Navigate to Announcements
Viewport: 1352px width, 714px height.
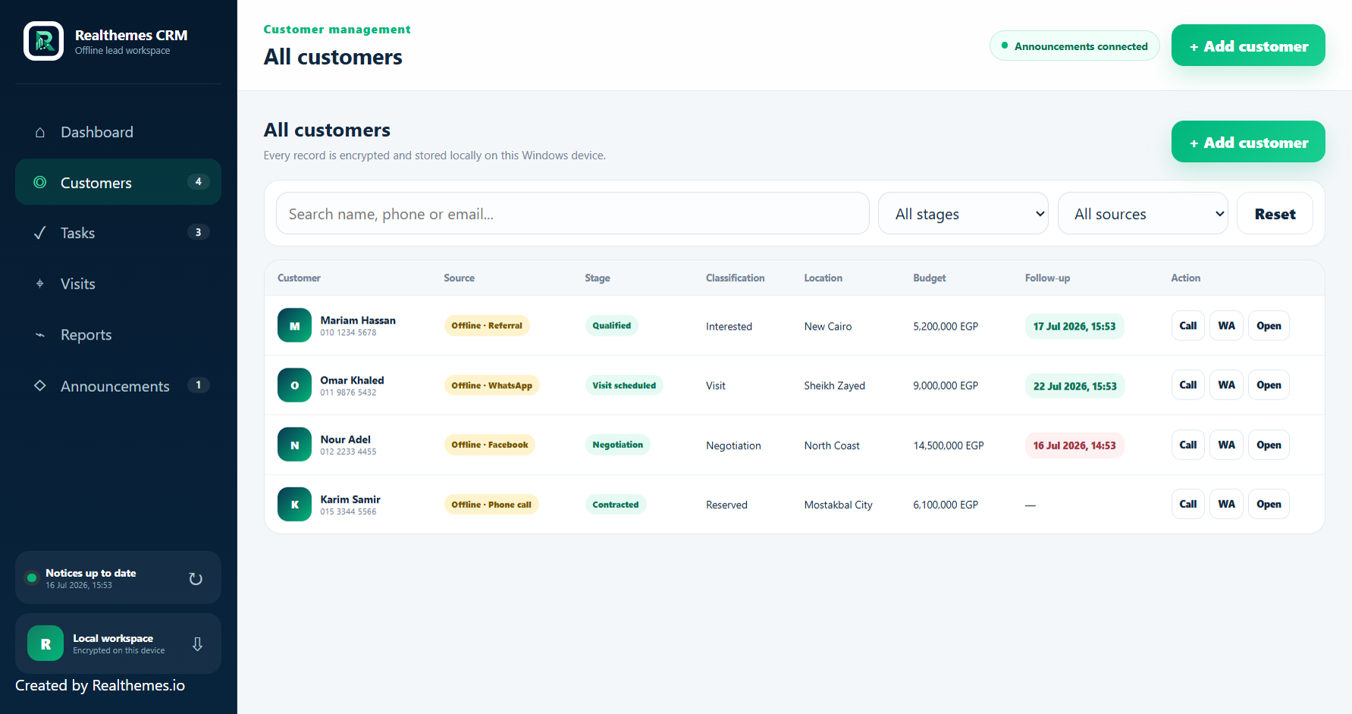coord(118,386)
